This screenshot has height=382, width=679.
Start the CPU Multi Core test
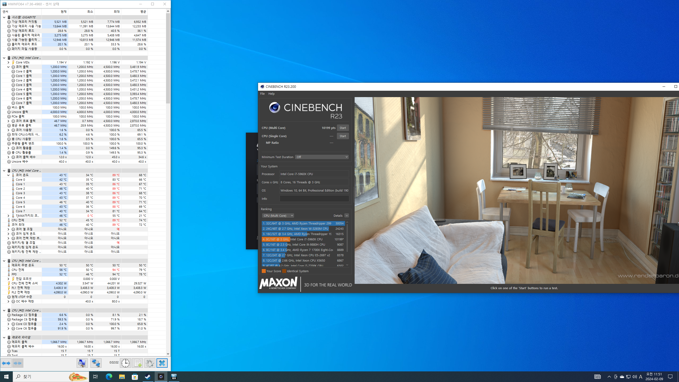(343, 128)
